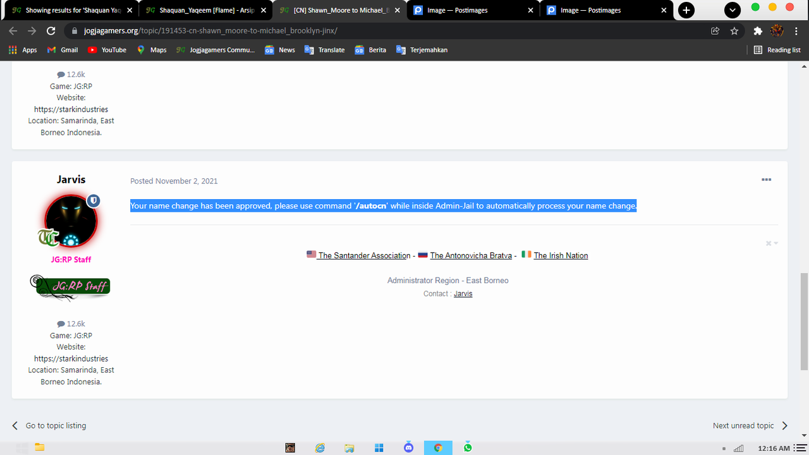Open Internet Explorer from the taskbar
The image size is (809, 455).
coord(320,447)
